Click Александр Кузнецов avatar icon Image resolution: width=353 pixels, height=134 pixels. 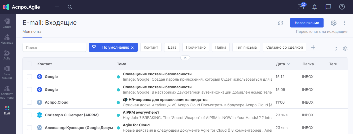pos(40,128)
